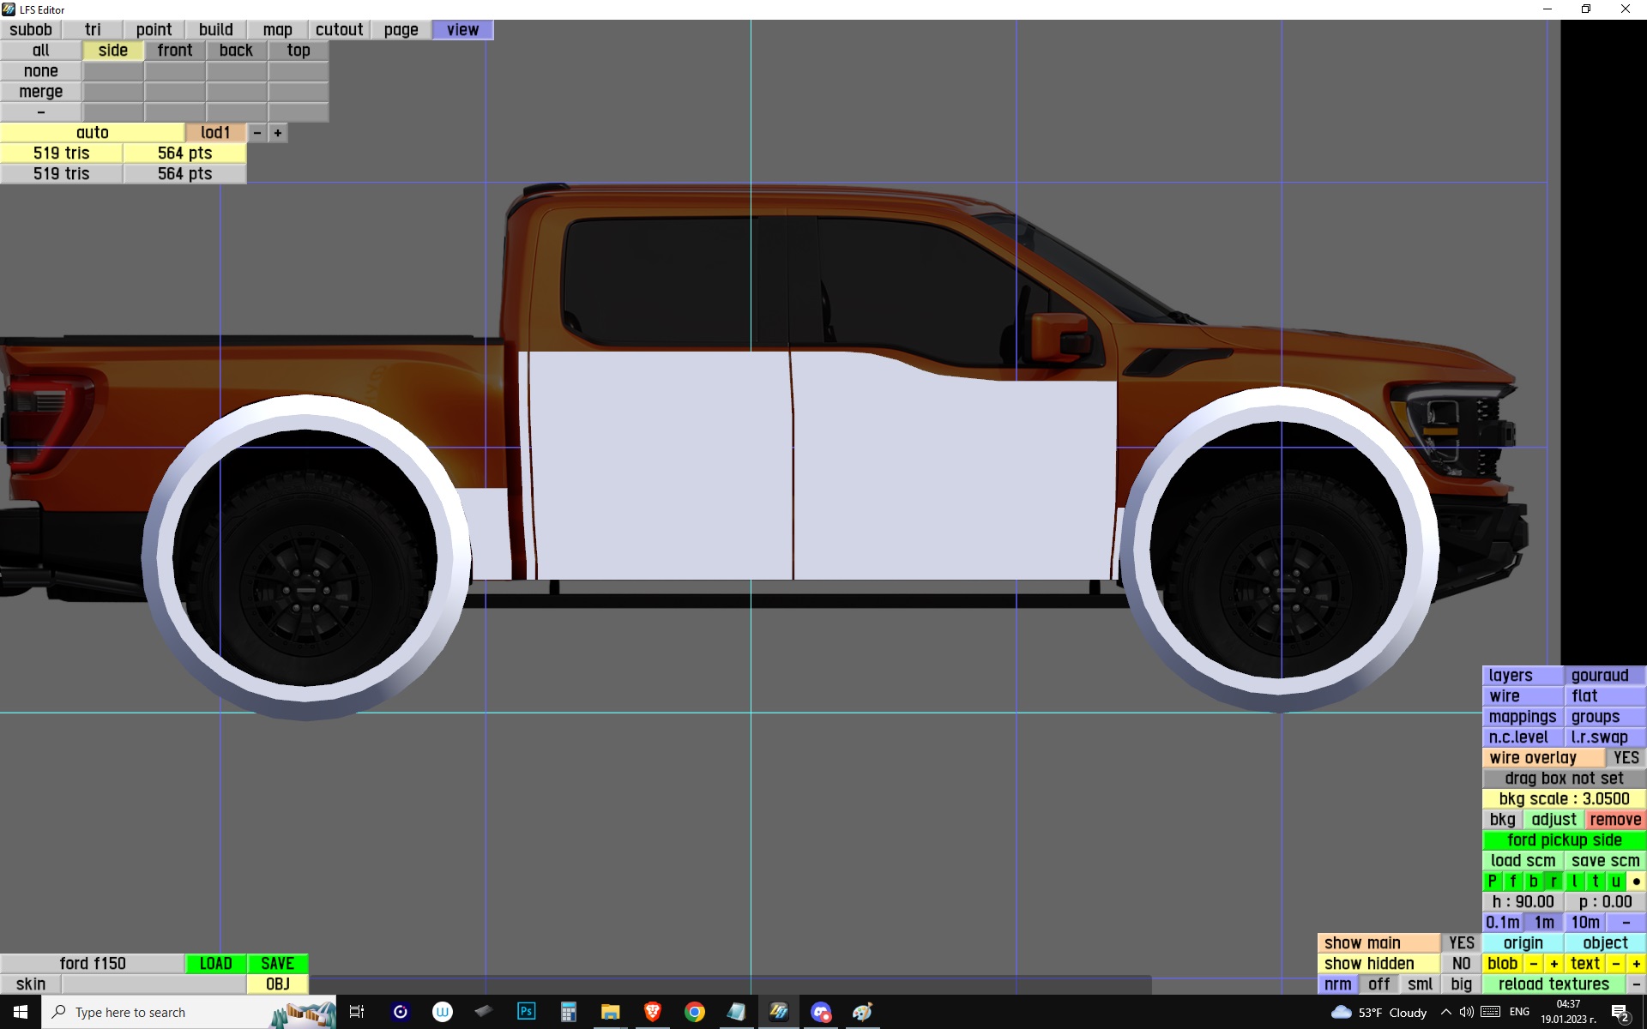
Task: Click the Brave browser taskbar icon
Action: coord(652,1012)
